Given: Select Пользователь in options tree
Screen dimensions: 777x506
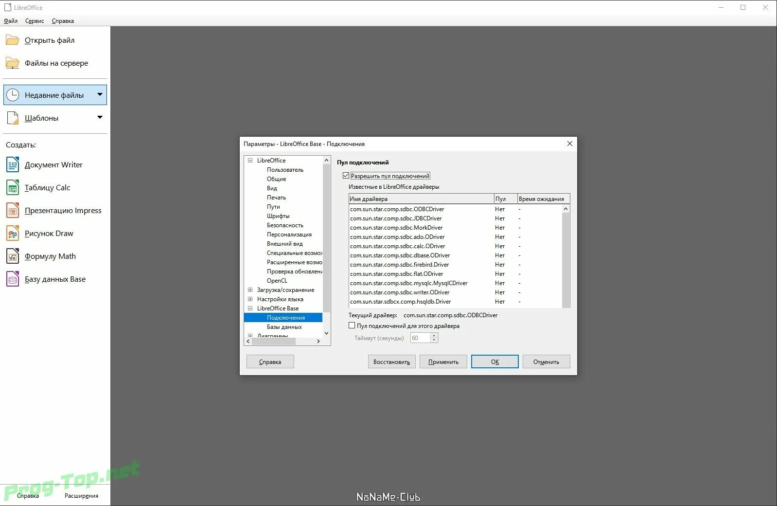Looking at the screenshot, I should coord(285,170).
